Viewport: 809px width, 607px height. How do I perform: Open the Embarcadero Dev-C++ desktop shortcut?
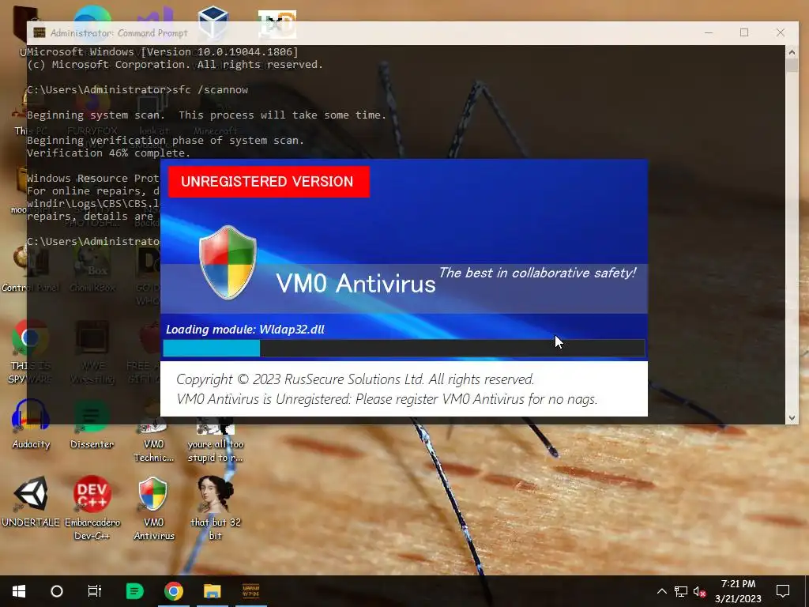click(92, 508)
